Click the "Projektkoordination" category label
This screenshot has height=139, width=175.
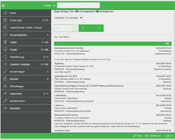[163, 54]
